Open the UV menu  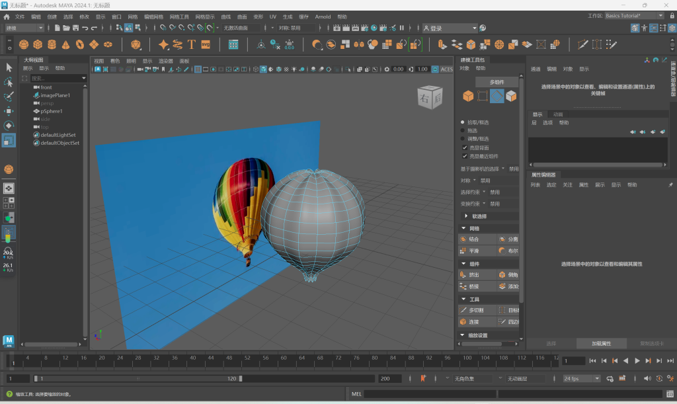point(273,17)
